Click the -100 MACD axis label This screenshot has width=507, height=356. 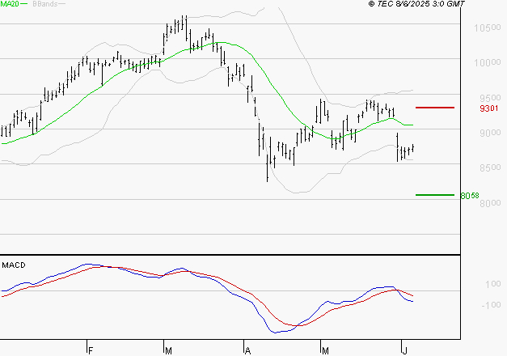(491, 305)
